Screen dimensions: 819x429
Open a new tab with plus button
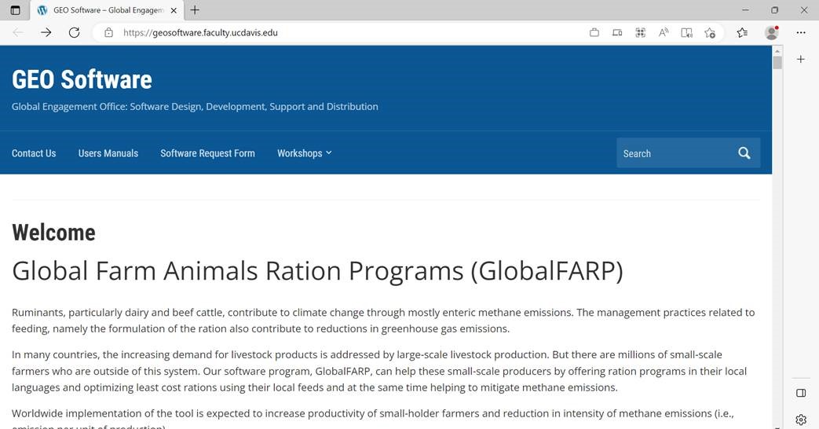195,10
